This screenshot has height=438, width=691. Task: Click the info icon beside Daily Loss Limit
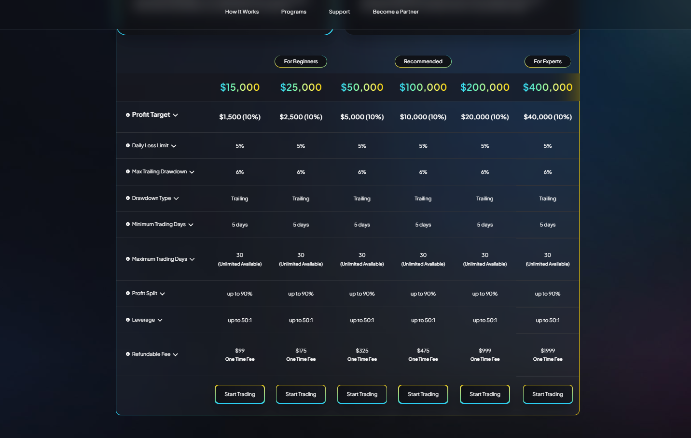128,145
